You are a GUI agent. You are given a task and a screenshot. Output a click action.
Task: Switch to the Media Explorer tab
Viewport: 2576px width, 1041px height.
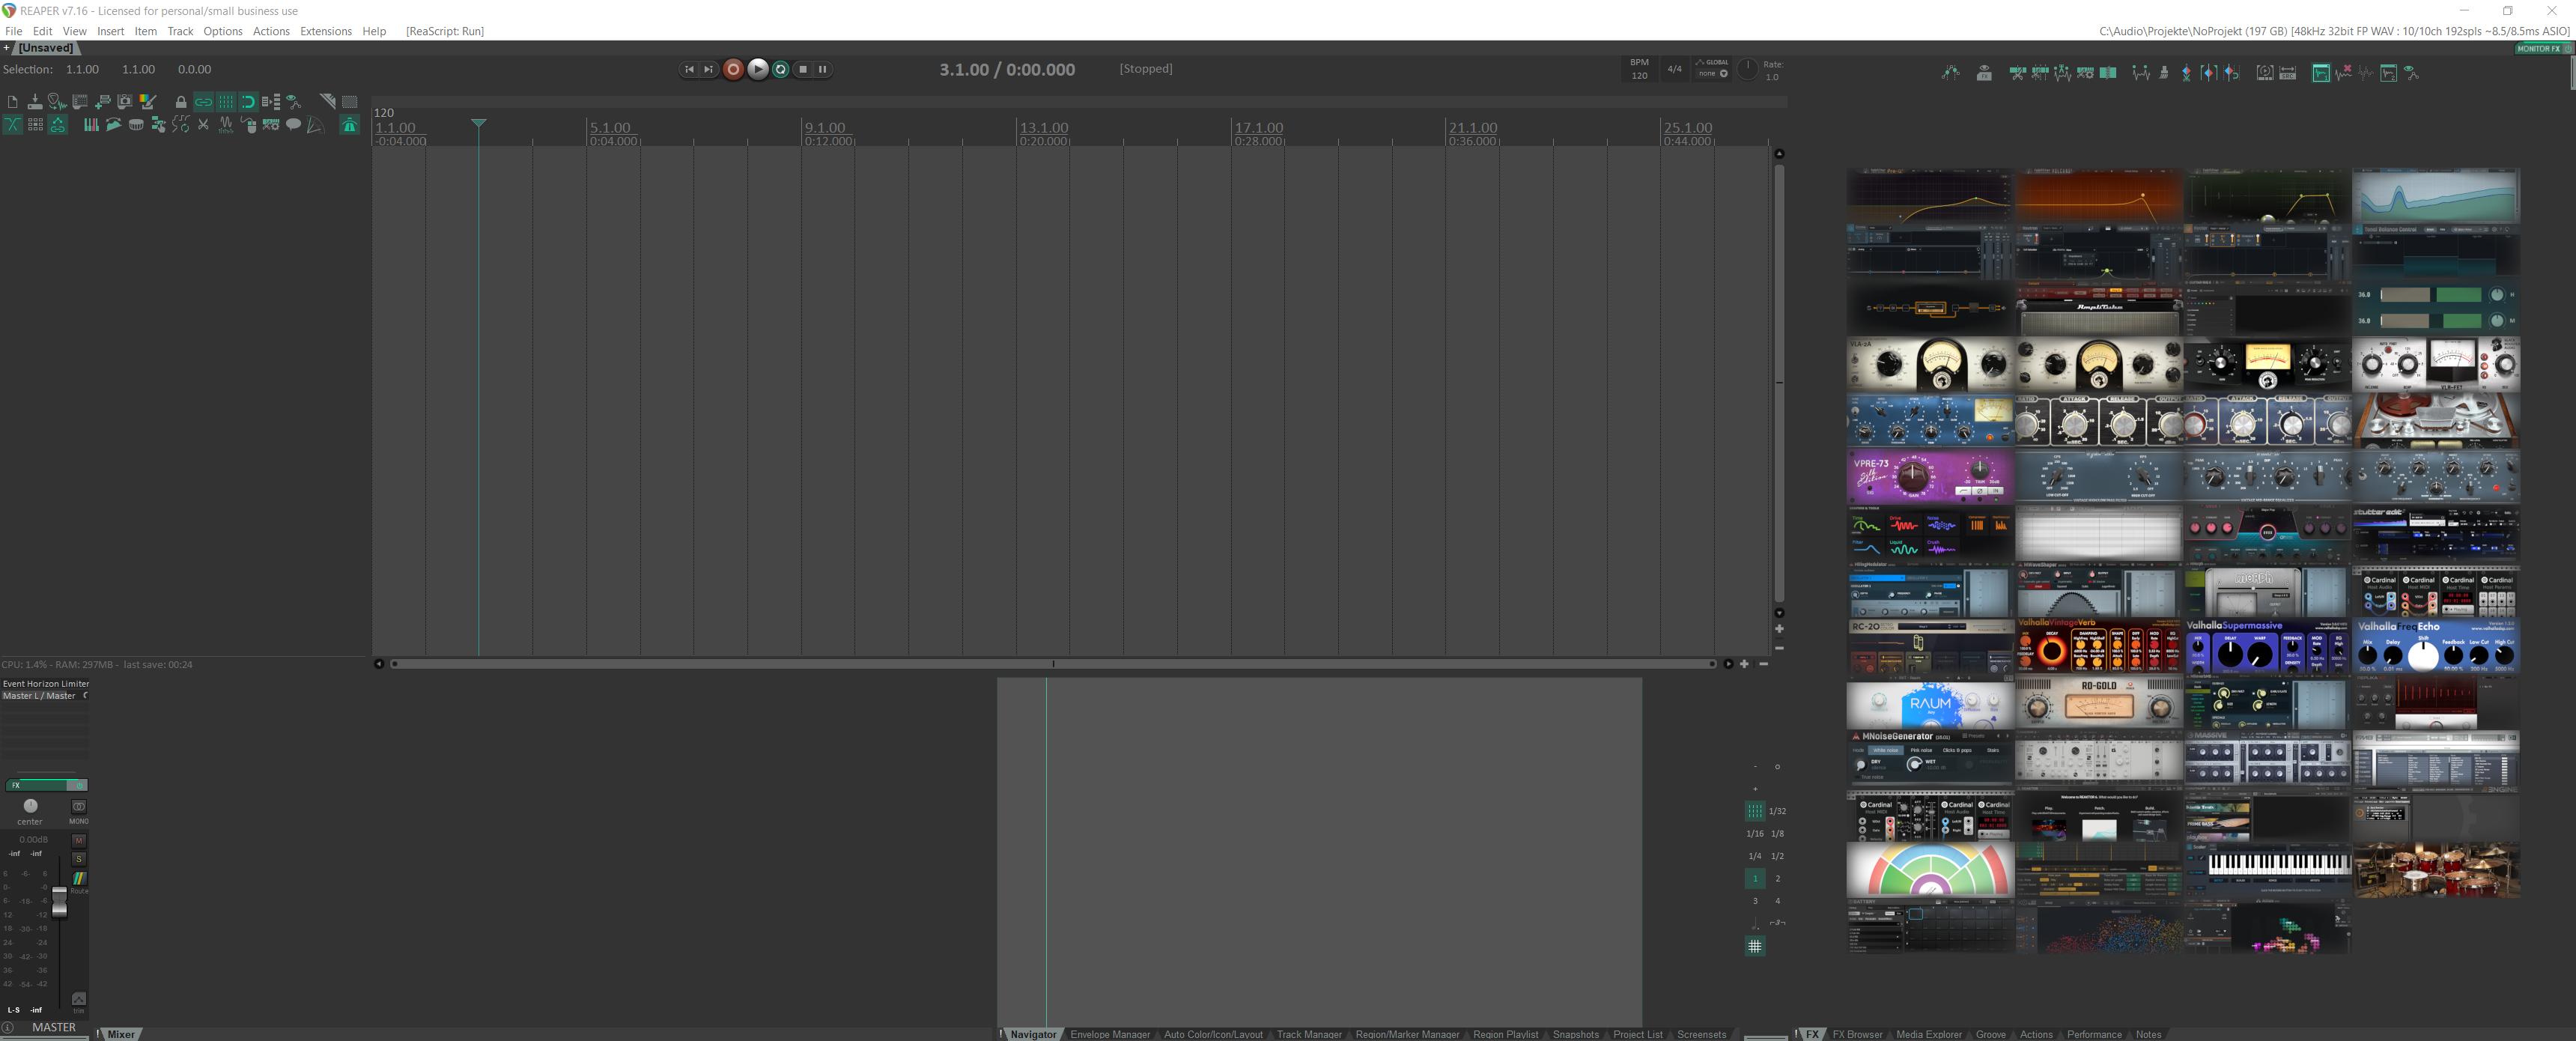(1928, 1034)
